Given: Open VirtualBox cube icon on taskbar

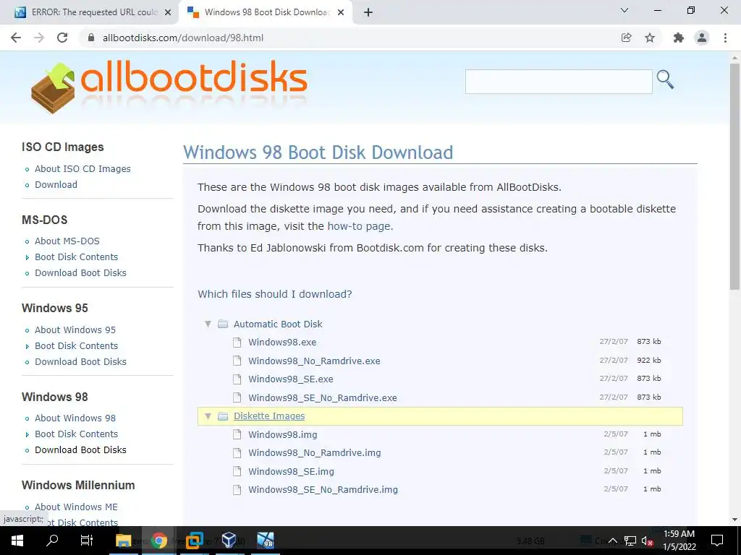Looking at the screenshot, I should coord(229,541).
